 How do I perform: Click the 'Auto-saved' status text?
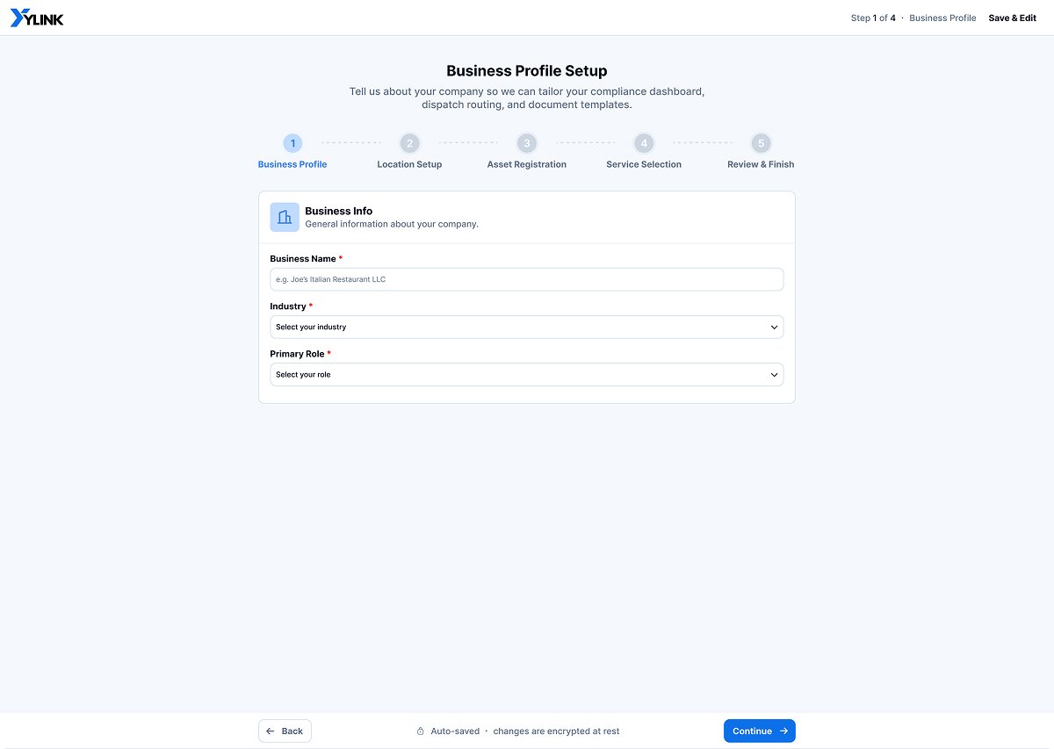[x=455, y=731]
